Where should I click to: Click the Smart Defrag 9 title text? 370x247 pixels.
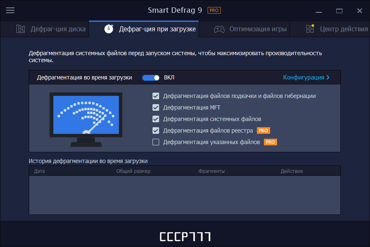tap(175, 10)
